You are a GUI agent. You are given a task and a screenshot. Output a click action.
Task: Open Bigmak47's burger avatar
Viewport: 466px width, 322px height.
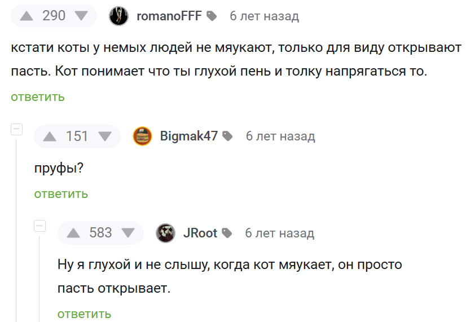pyautogui.click(x=142, y=136)
